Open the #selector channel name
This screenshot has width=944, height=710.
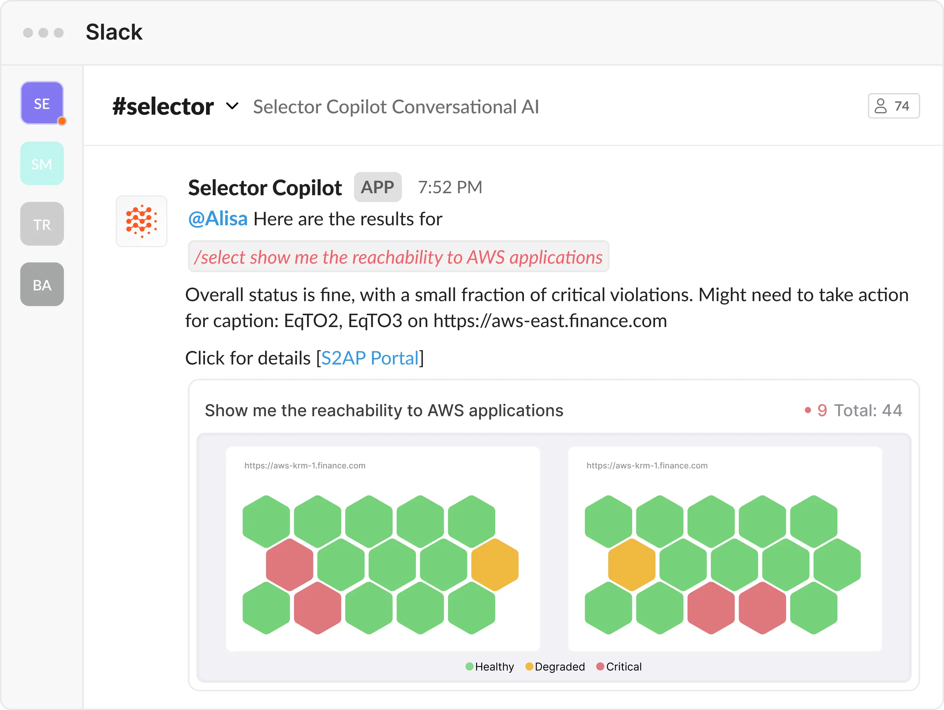pyautogui.click(x=163, y=106)
